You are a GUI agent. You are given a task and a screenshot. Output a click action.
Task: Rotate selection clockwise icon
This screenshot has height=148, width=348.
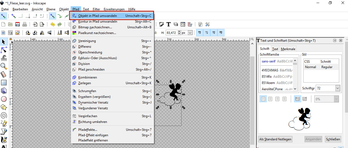[x=35, y=33]
